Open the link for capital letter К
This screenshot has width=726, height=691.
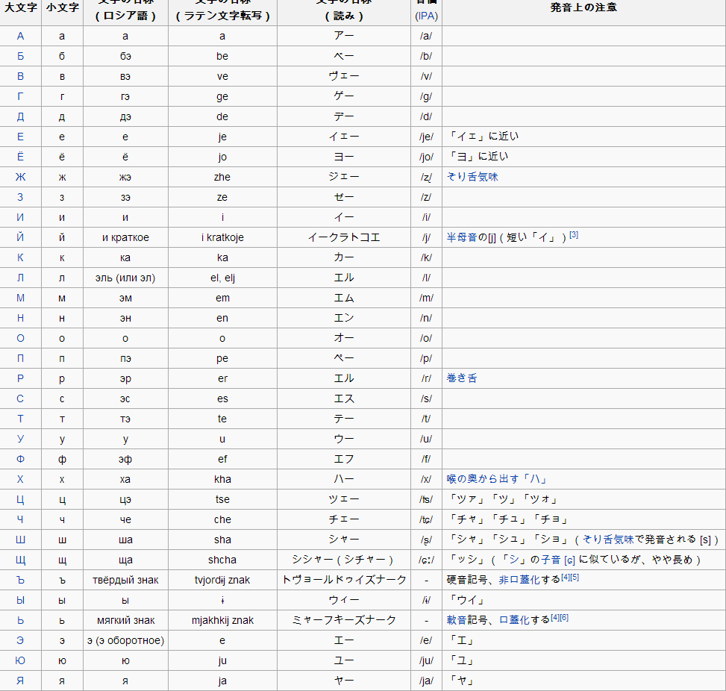[20, 257]
